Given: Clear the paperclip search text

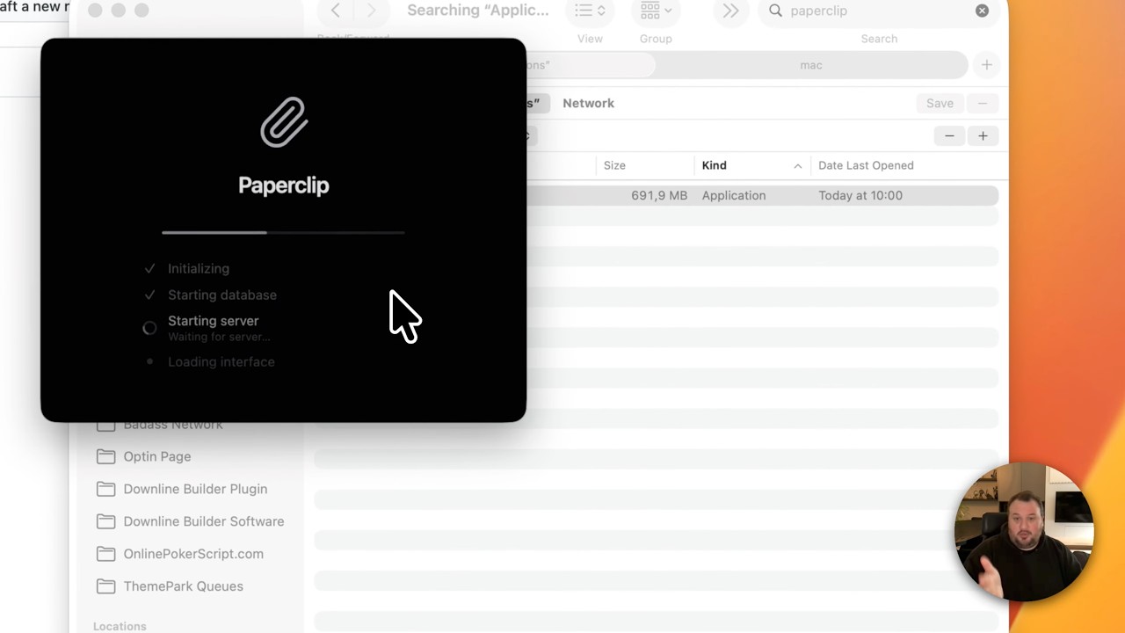Looking at the screenshot, I should pos(982,11).
